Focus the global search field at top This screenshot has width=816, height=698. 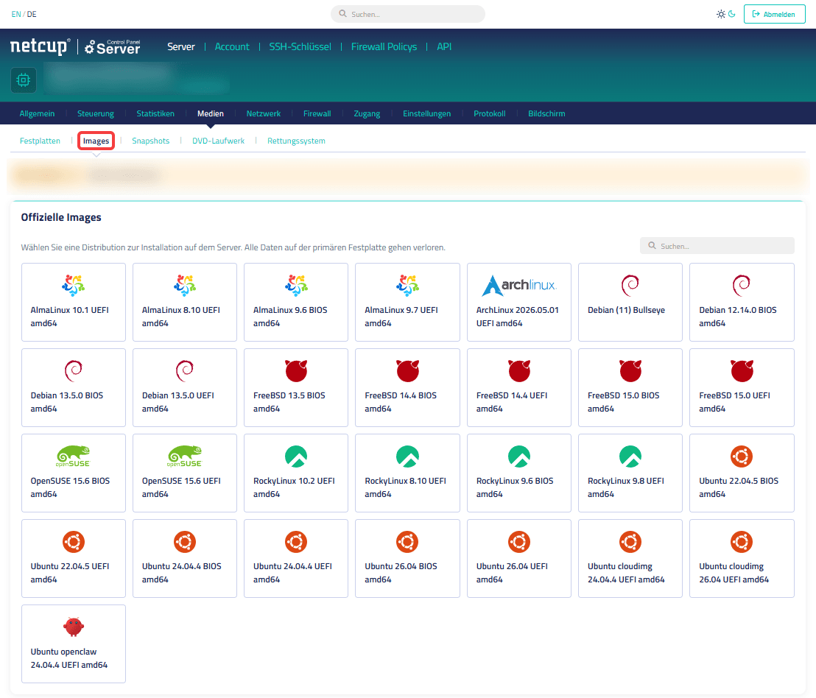(408, 14)
